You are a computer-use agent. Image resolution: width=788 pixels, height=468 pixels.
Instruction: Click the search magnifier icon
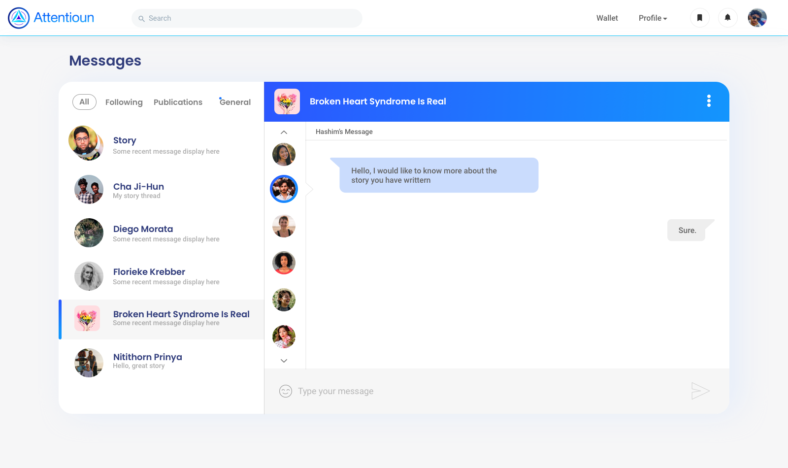(x=141, y=19)
